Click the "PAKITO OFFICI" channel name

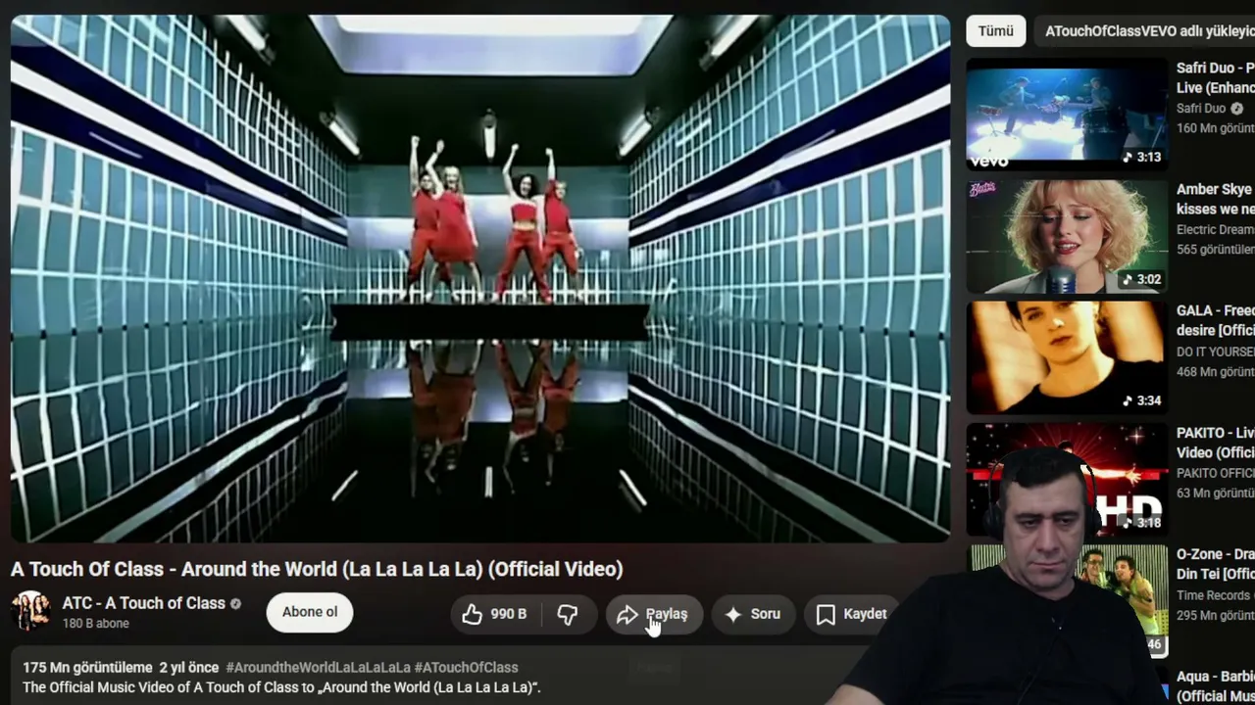(x=1216, y=473)
